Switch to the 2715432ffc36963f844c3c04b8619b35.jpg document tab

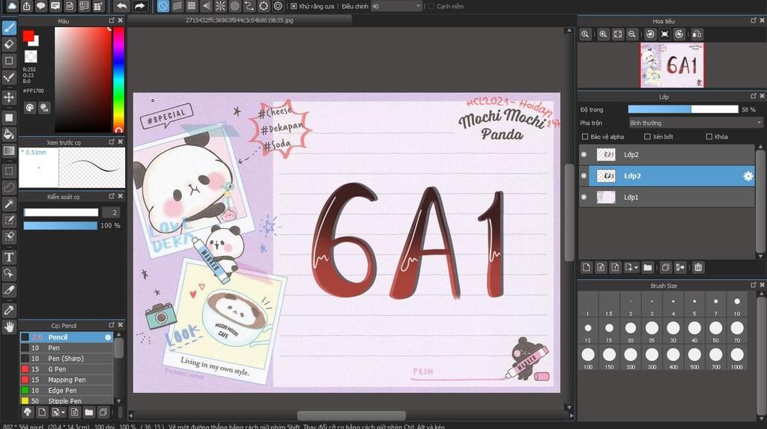240,20
